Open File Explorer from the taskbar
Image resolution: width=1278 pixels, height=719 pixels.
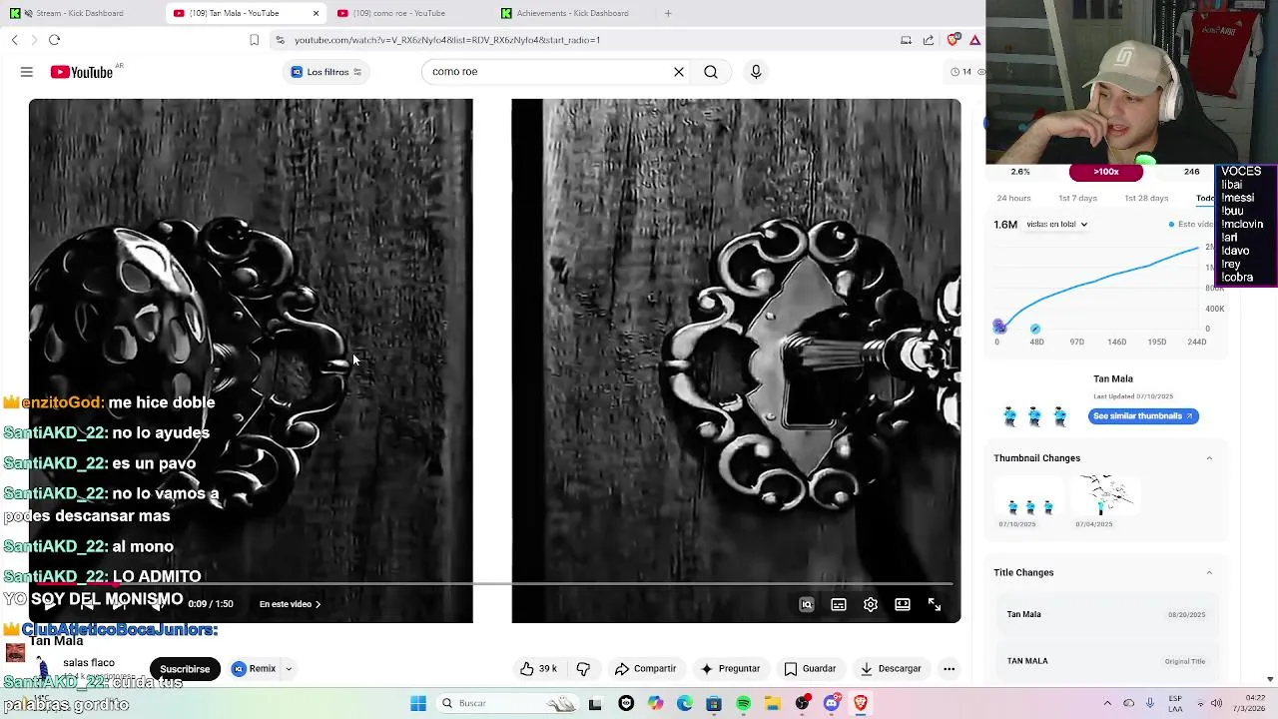(773, 703)
